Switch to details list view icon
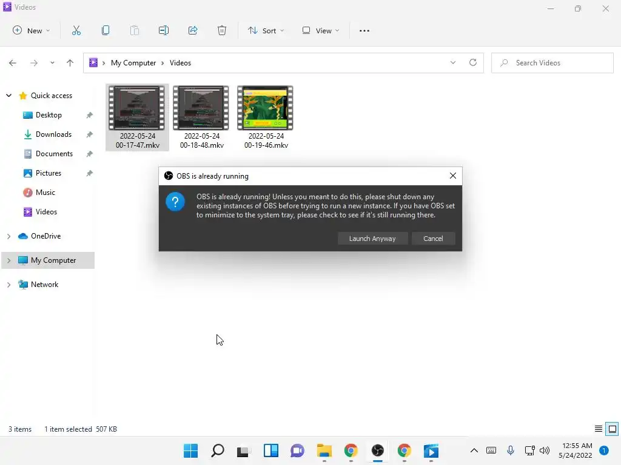This screenshot has width=621, height=465. [599, 429]
